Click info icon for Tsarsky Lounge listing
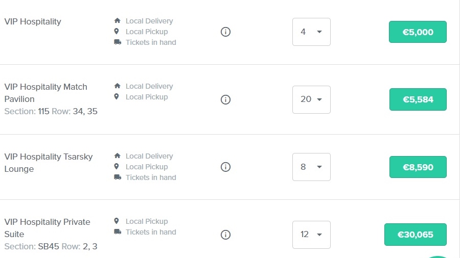 (225, 167)
